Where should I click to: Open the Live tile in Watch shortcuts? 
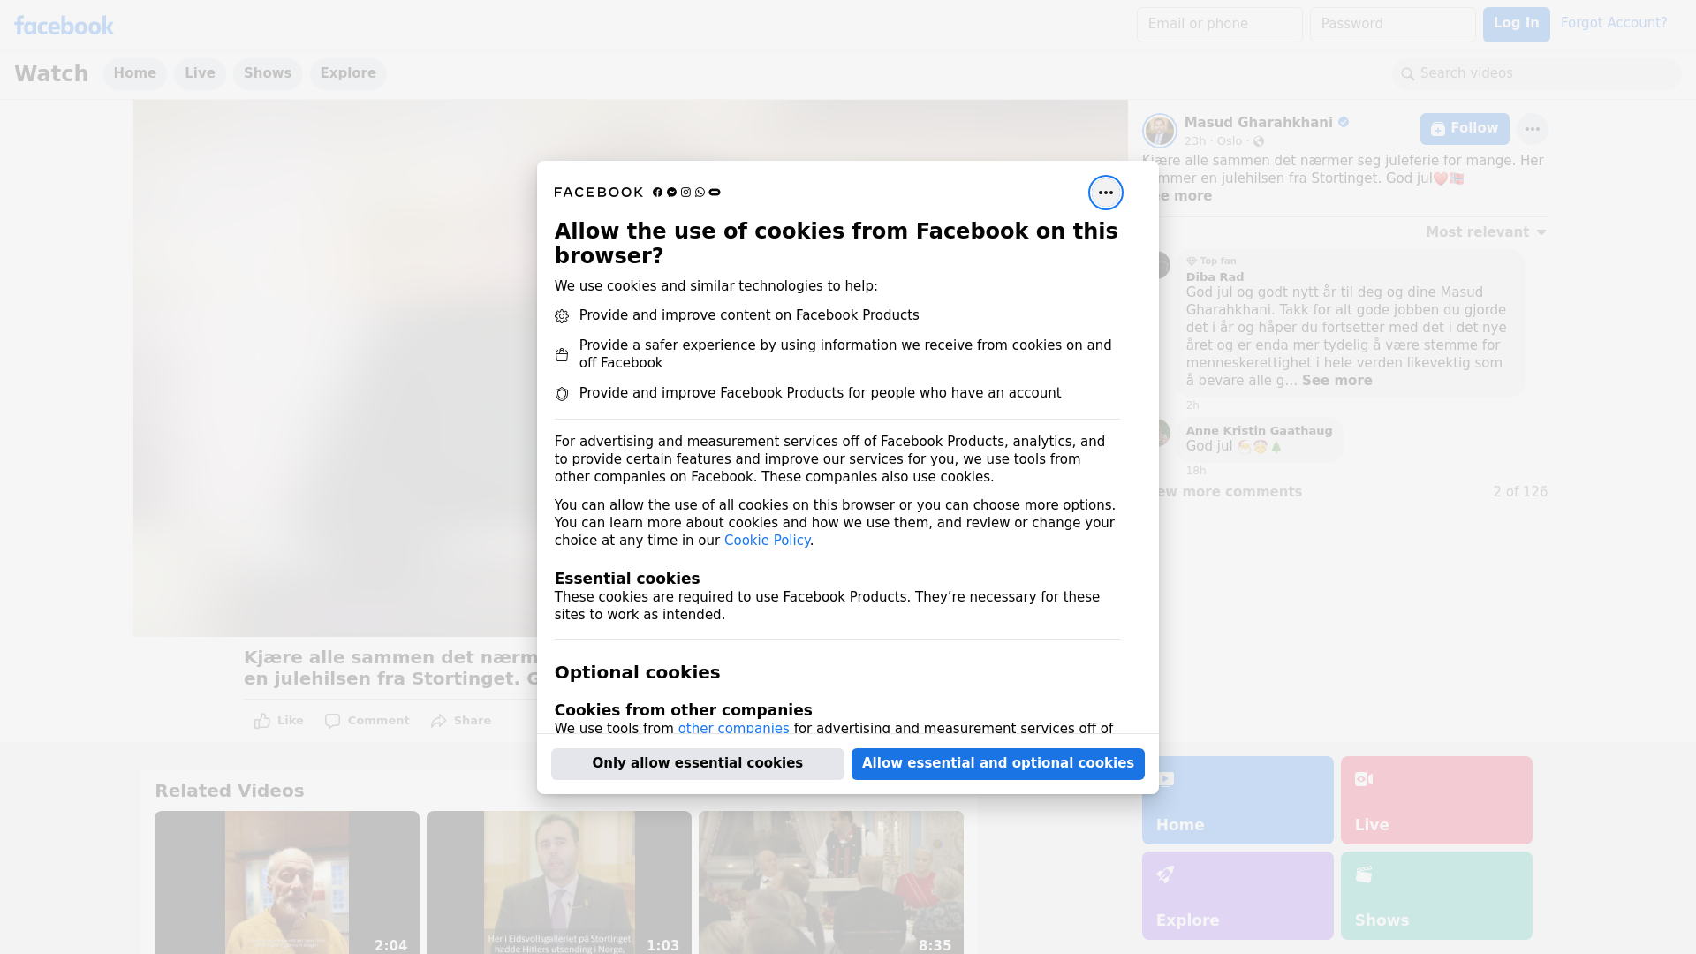click(1436, 800)
